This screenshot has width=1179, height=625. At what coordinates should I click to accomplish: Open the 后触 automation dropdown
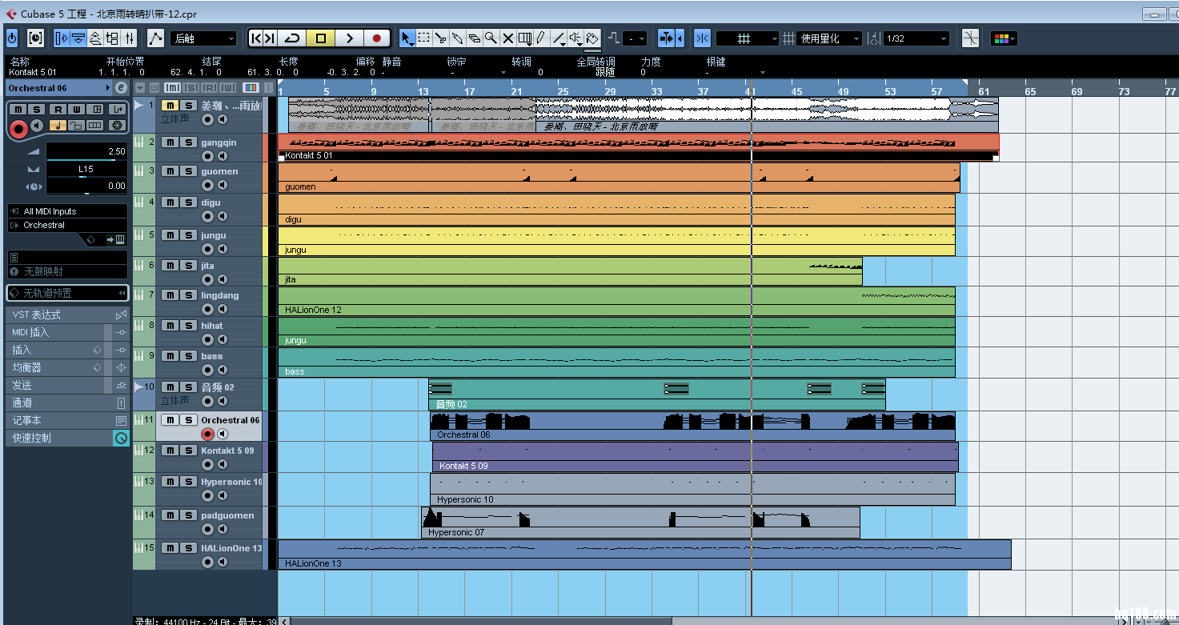click(204, 38)
